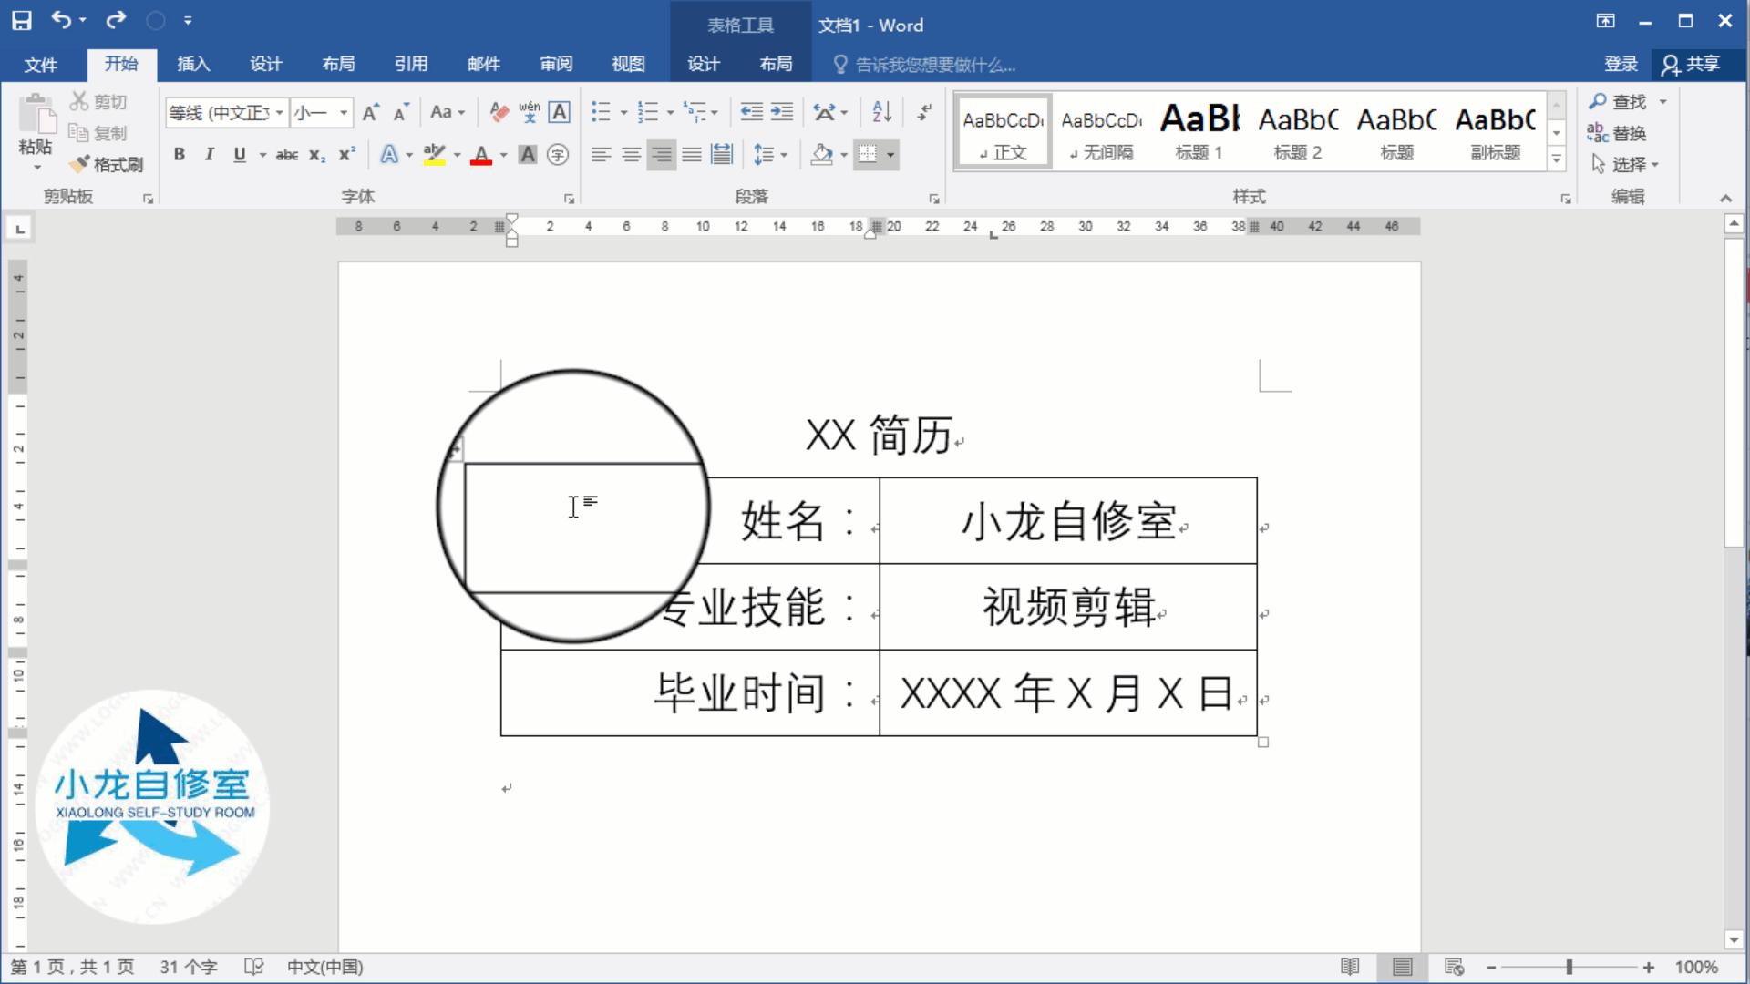Open the 表格工具 布局 tab
Viewport: 1750px width, 984px height.
click(x=776, y=64)
